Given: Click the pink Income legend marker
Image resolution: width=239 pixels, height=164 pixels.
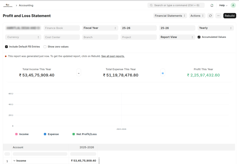Looking at the screenshot, I should [16, 134].
